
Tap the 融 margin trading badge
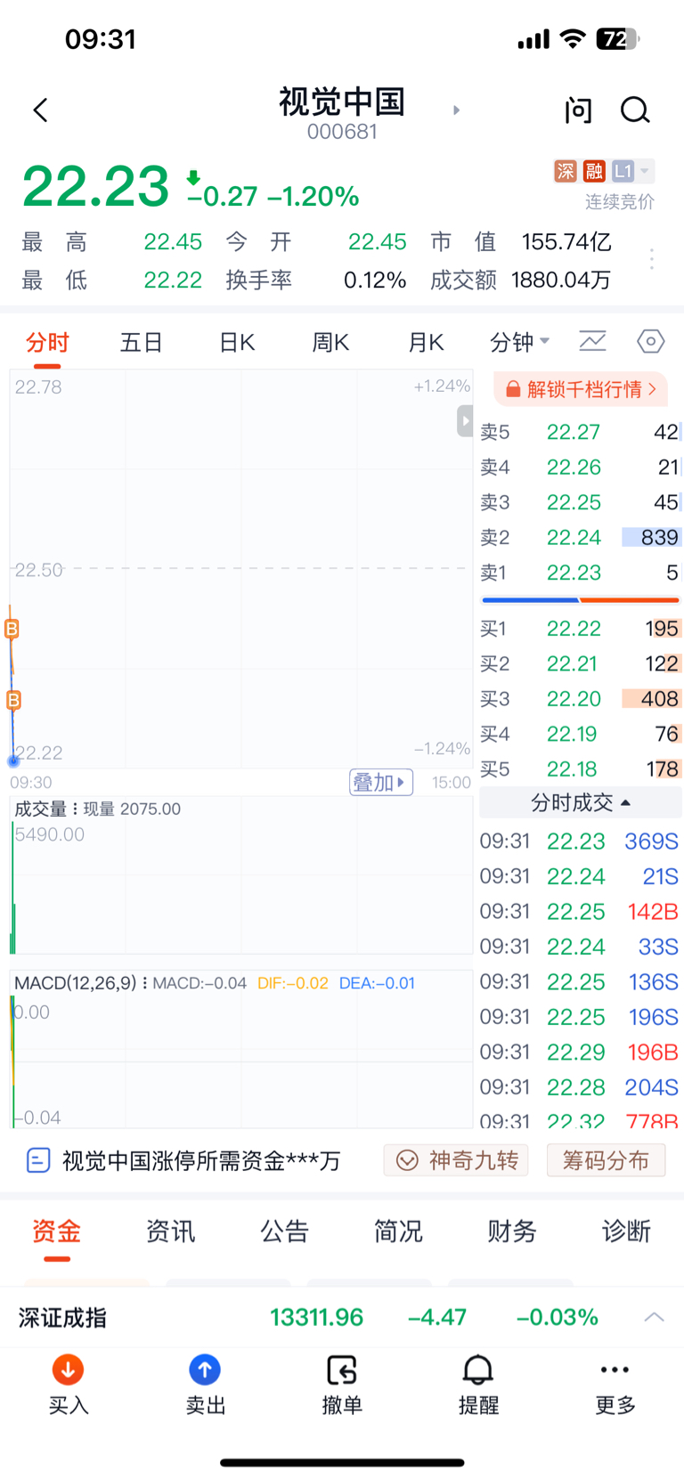point(594,171)
